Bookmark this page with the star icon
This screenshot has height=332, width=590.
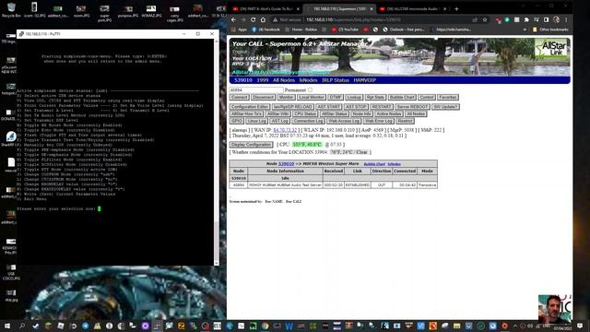click(x=485, y=19)
